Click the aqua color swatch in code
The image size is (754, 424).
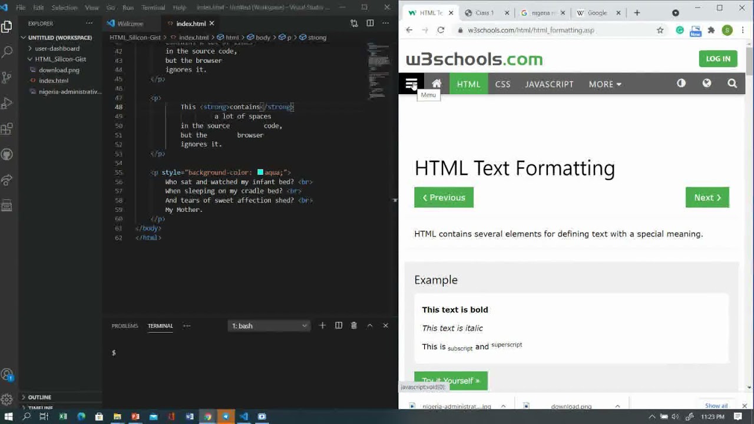pos(260,173)
